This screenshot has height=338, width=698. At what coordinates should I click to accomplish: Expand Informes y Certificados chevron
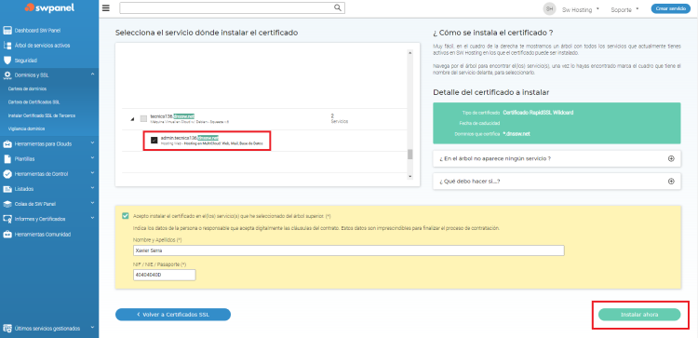click(x=92, y=219)
